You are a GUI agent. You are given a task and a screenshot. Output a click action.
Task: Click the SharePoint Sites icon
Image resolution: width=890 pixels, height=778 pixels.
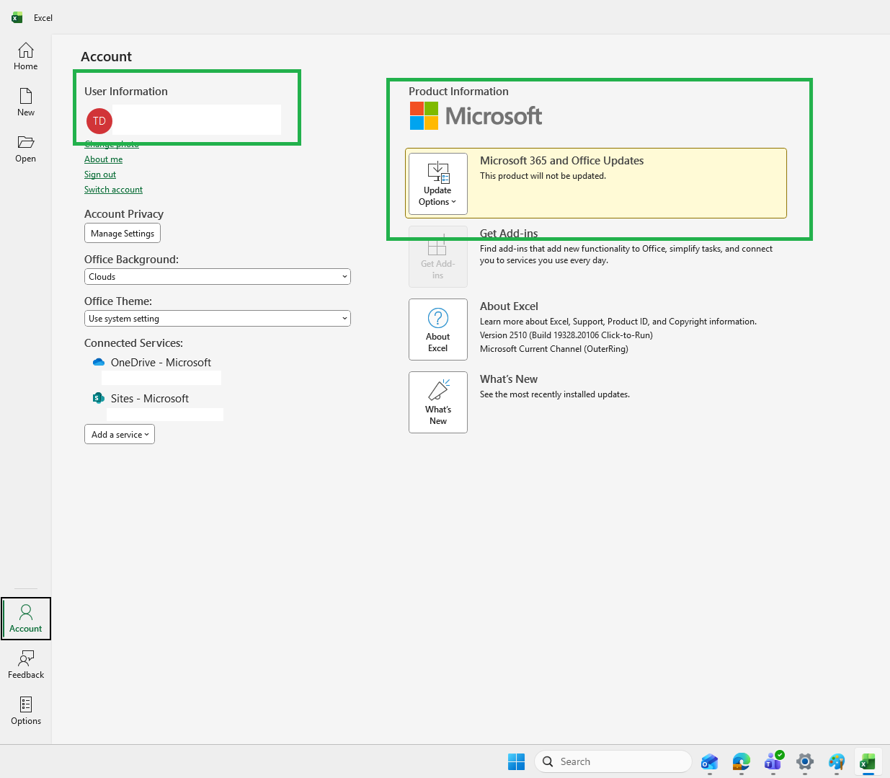(99, 398)
